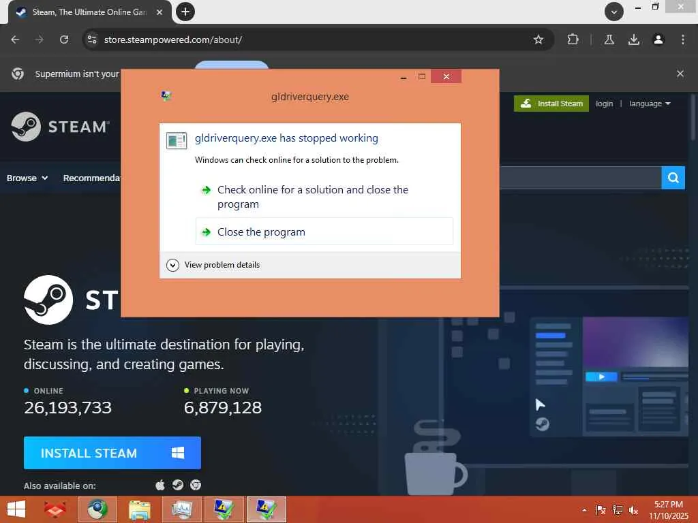698x523 pixels.
Task: Open the browser downloads icon
Action: coord(633,39)
